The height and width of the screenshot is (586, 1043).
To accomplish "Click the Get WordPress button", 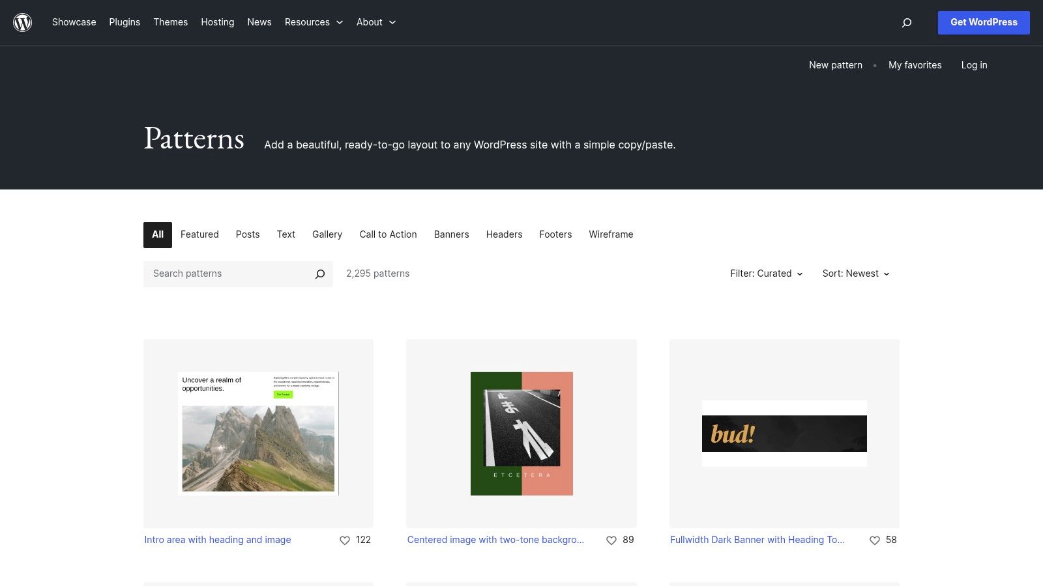I will [984, 23].
